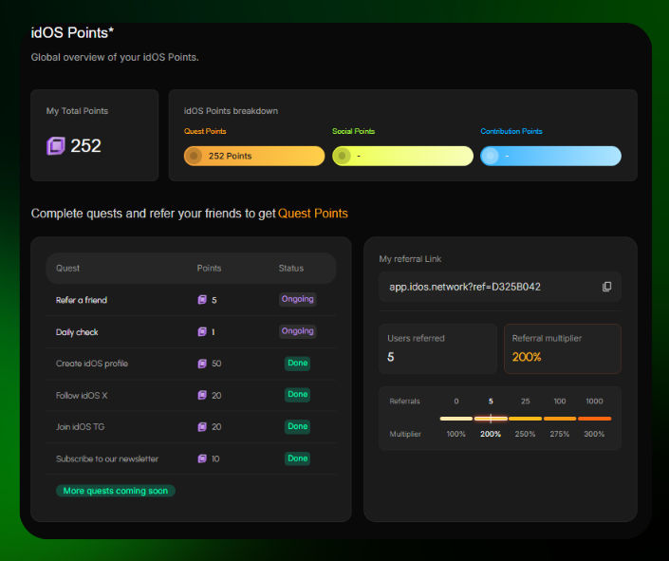Screen dimensions: 669x561
Task: Click the 300% multiplier value
Action: pos(594,434)
